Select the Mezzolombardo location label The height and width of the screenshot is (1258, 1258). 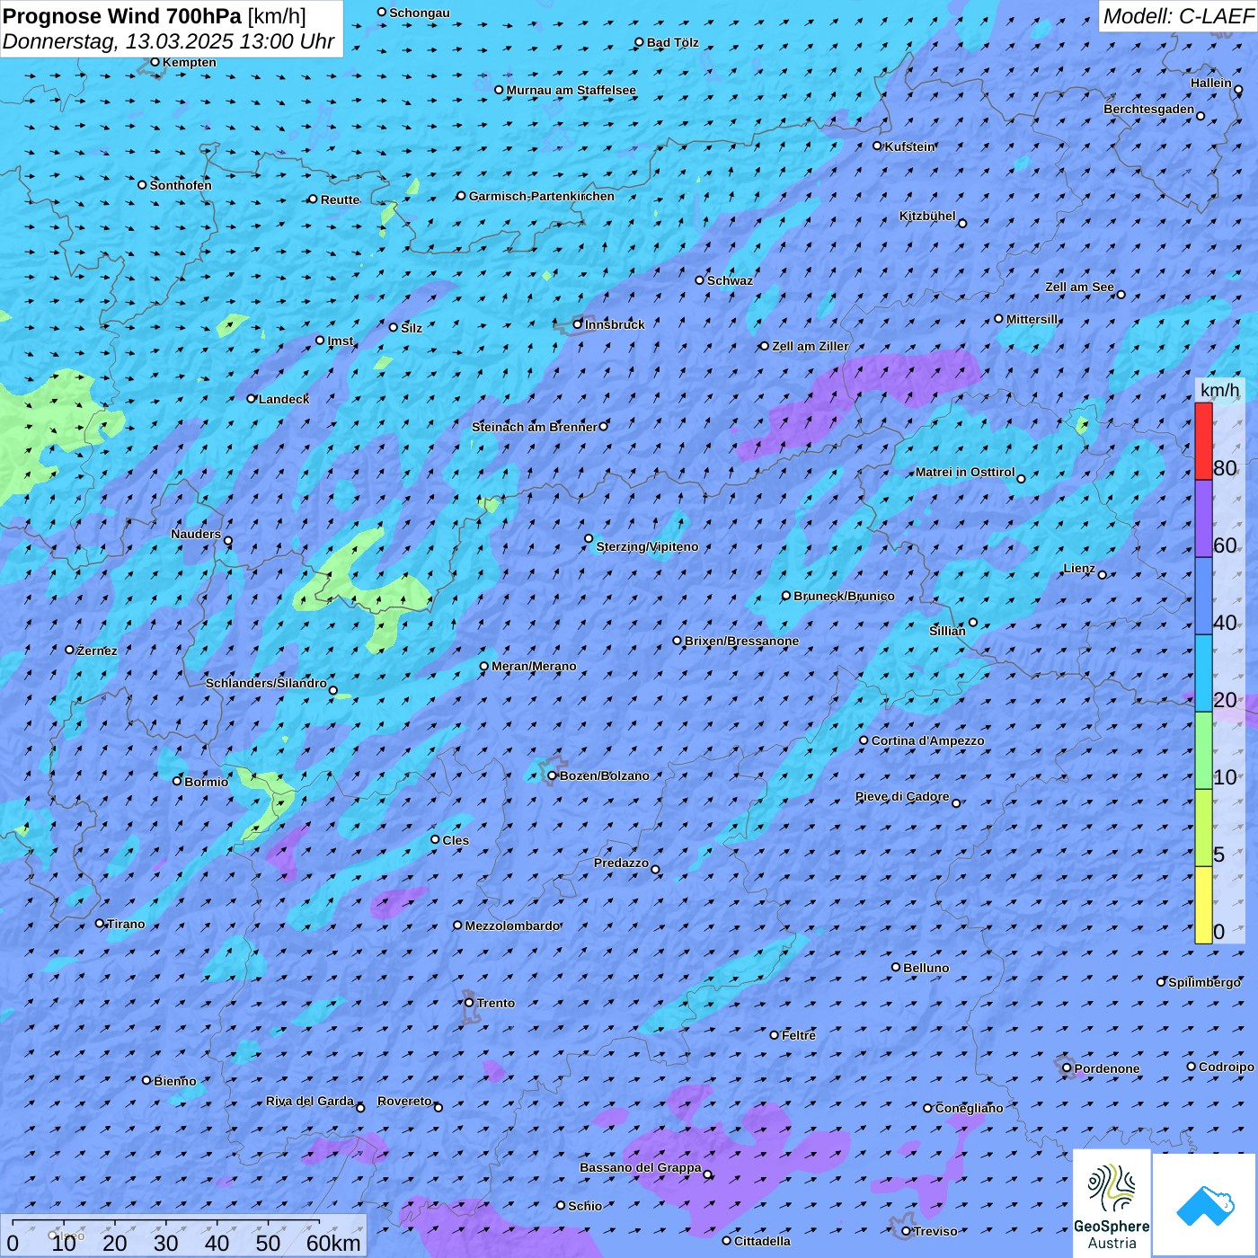coord(512,926)
